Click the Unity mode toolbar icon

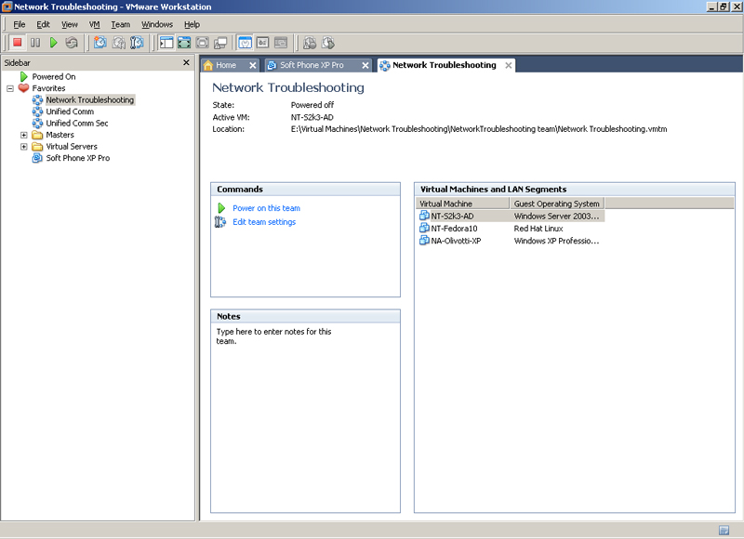point(220,43)
